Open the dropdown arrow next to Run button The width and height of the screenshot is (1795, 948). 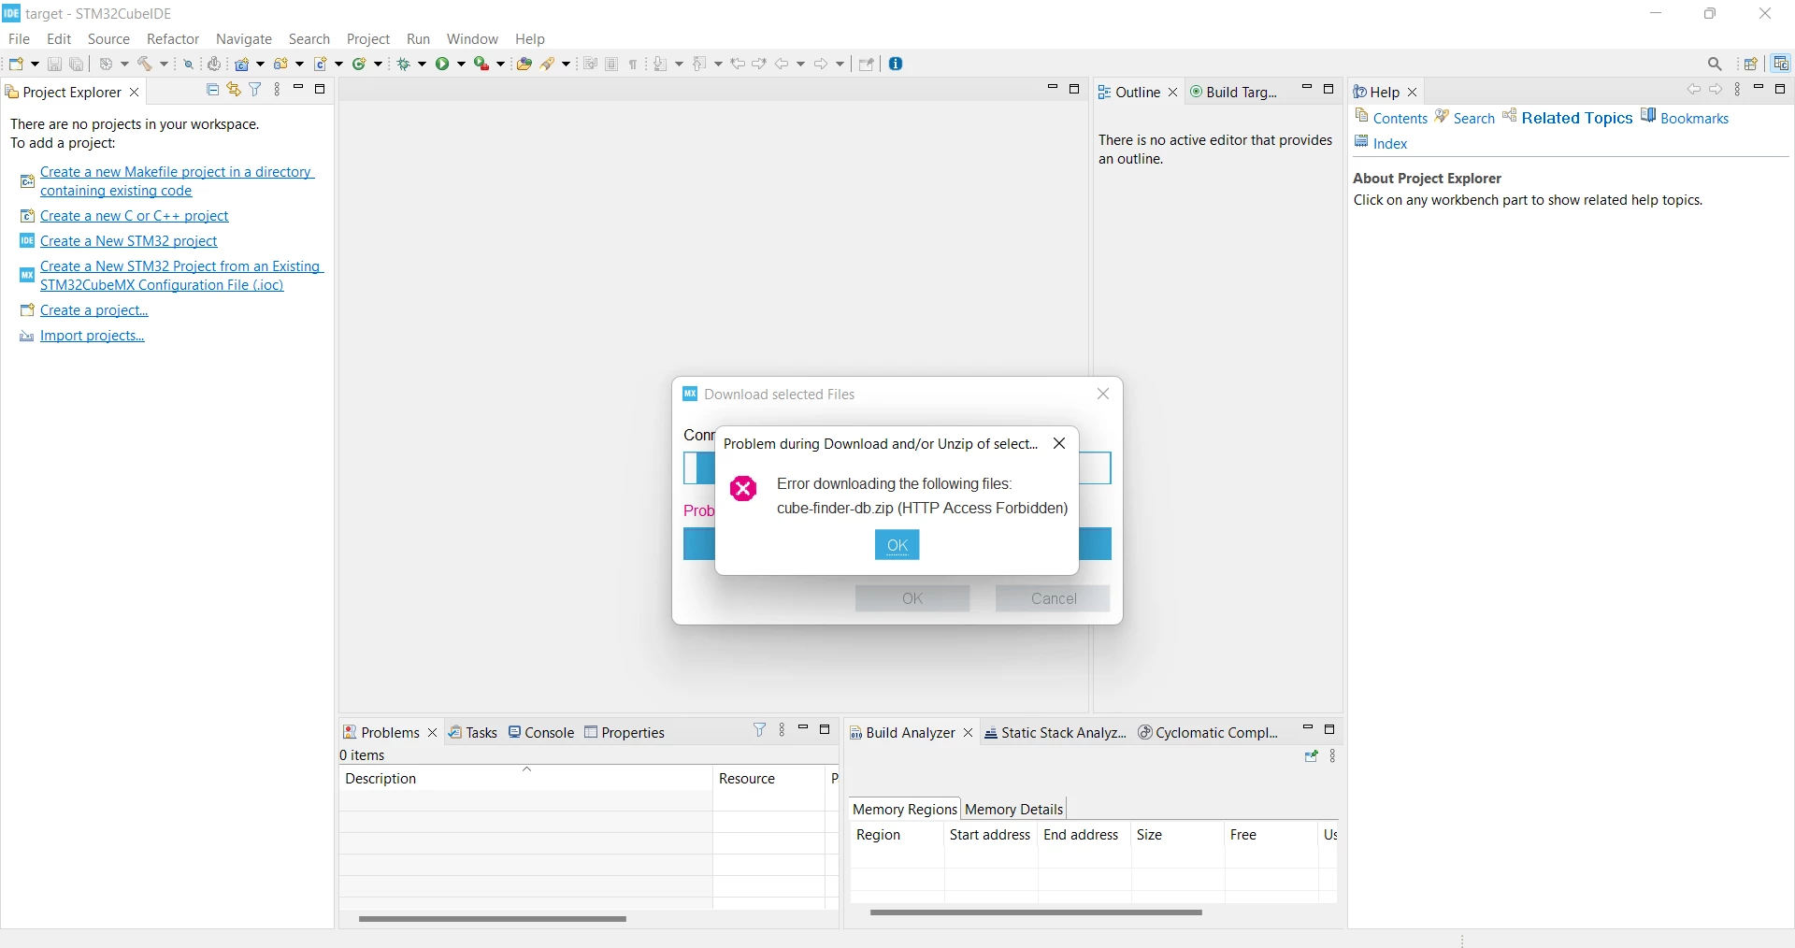click(461, 64)
